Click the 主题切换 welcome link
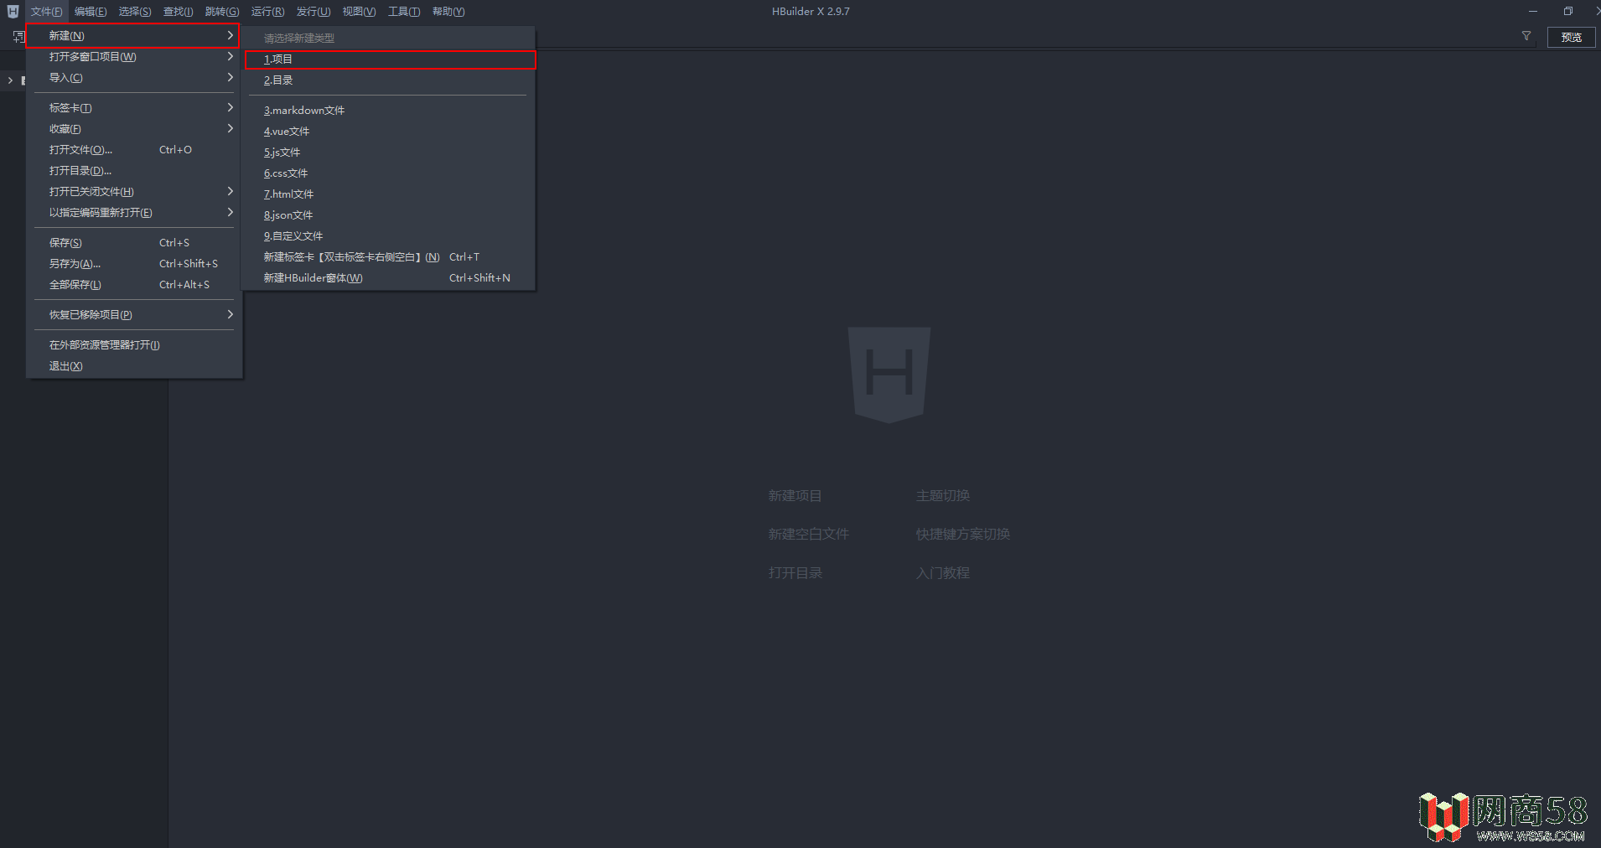The image size is (1601, 848). click(x=942, y=496)
